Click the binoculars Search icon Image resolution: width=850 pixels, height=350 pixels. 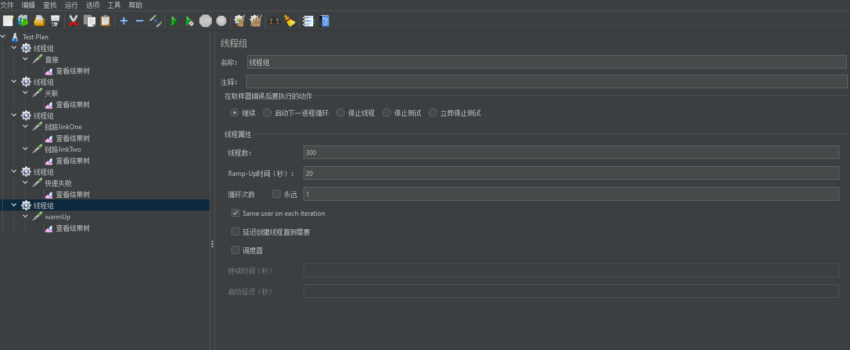(274, 21)
